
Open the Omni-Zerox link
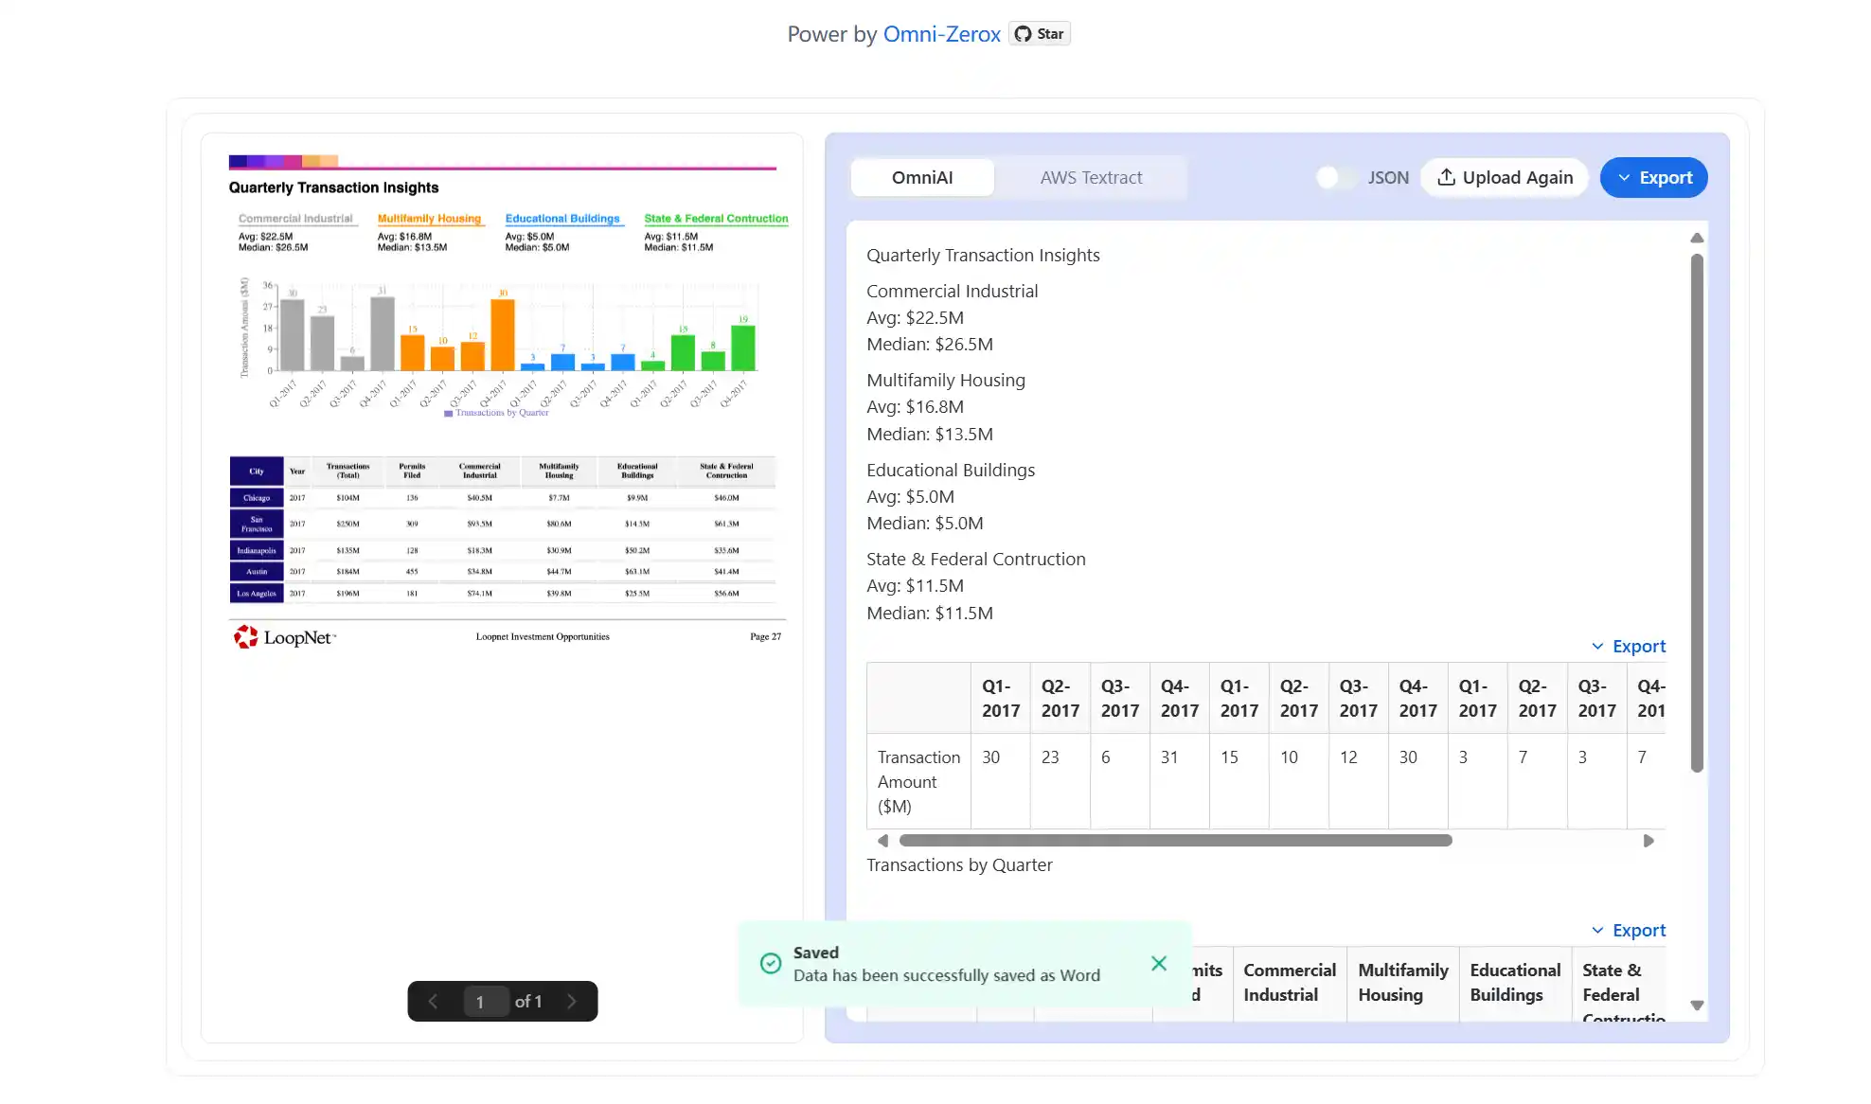pos(941,34)
